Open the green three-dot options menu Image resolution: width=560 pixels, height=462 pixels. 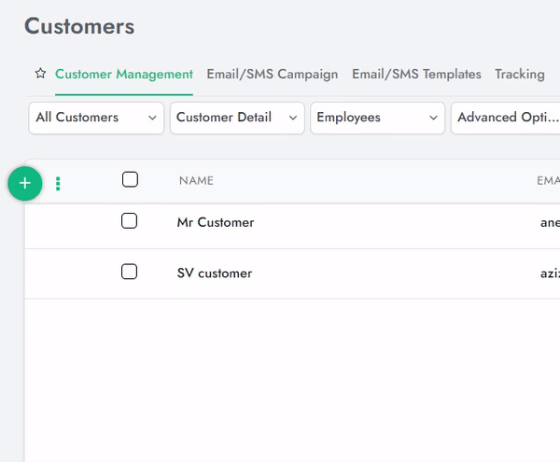click(58, 184)
